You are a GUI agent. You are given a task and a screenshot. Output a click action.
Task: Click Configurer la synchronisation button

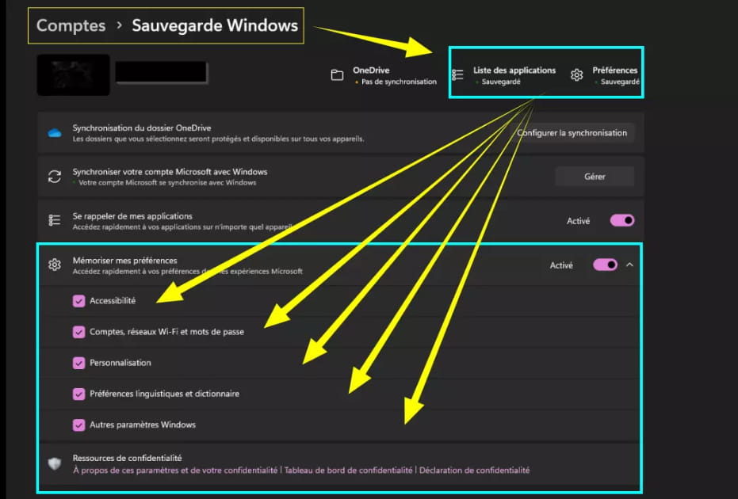pyautogui.click(x=572, y=133)
